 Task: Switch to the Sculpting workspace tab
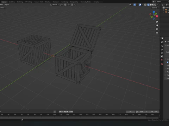click(20, 2)
